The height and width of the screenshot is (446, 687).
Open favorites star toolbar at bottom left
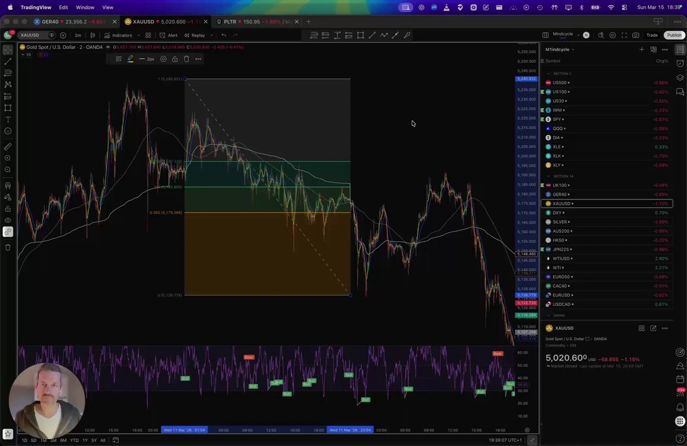(8, 434)
